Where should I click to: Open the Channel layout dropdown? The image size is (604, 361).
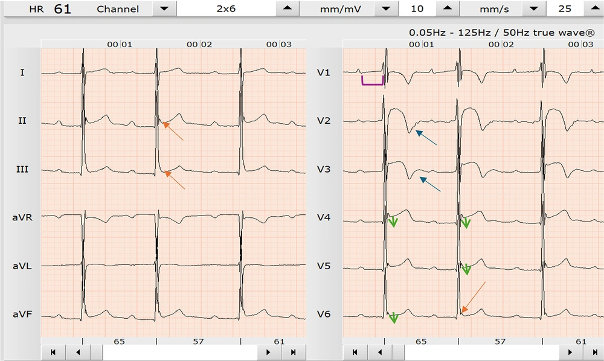(x=162, y=8)
